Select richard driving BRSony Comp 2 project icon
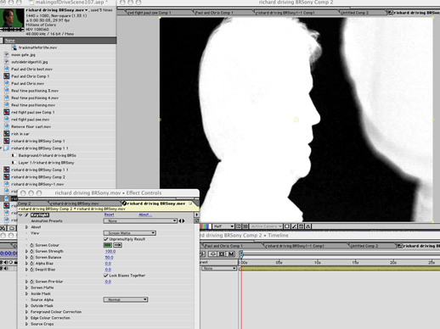Image resolution: width=440 pixels, height=329 pixels. pos(7,177)
